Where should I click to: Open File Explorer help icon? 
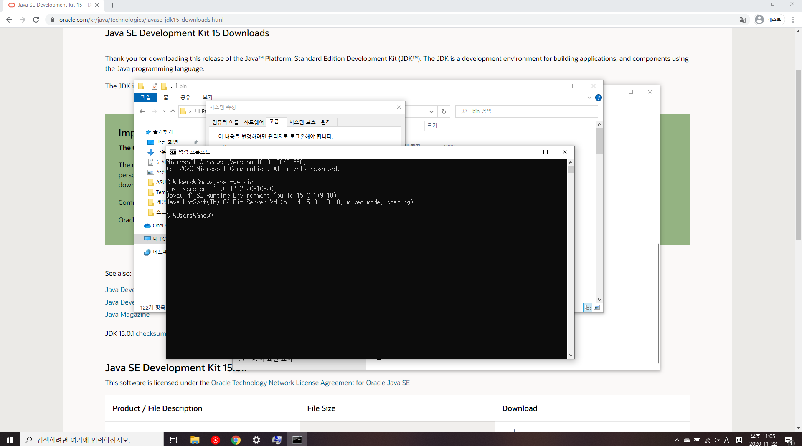(598, 98)
